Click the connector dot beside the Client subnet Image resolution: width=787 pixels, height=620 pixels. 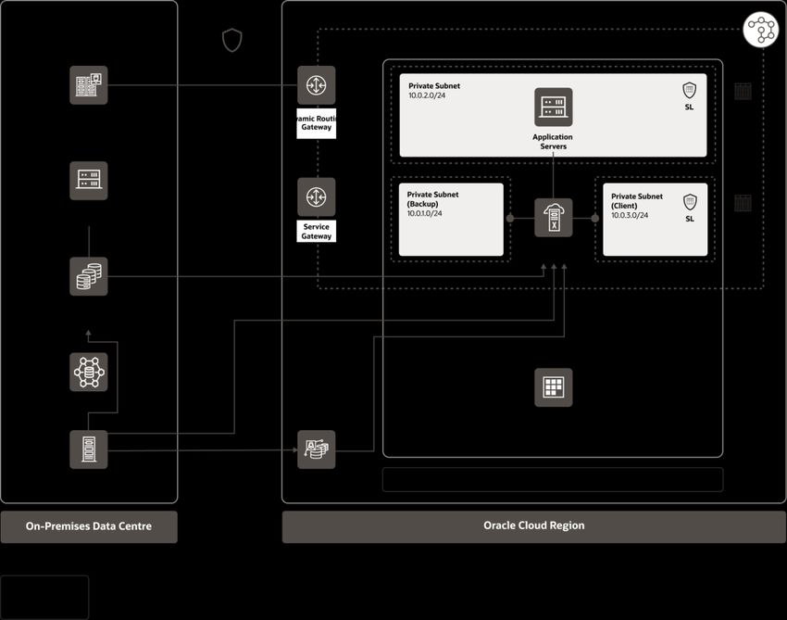[594, 218]
